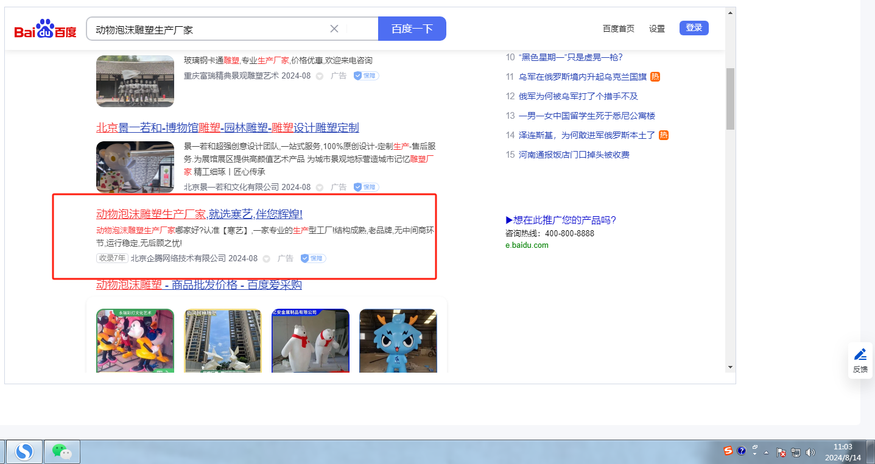Click the clock showing 11:03
The width and height of the screenshot is (875, 464).
coord(843,447)
